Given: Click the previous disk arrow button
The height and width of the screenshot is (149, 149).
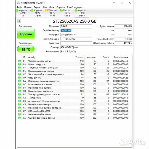Looking at the screenshot, I should pyautogui.click(x=19, y=21).
